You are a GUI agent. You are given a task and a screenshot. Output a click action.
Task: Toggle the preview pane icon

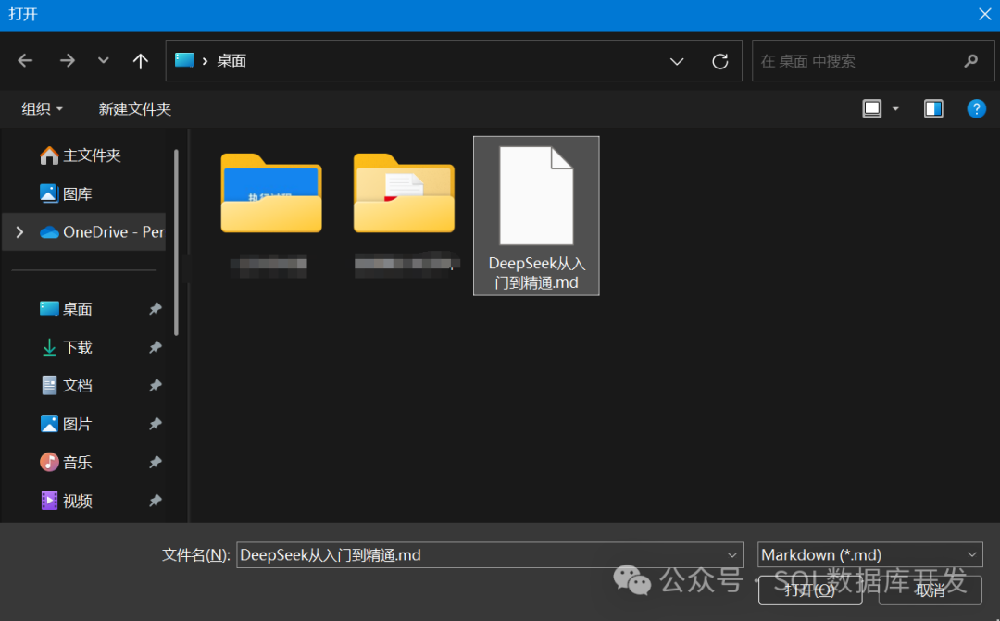coord(932,108)
